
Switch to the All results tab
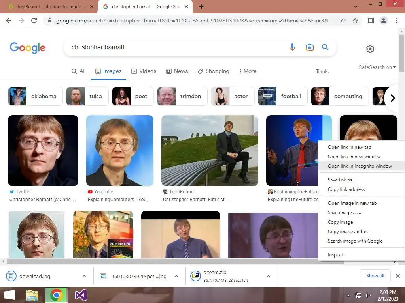pos(79,71)
